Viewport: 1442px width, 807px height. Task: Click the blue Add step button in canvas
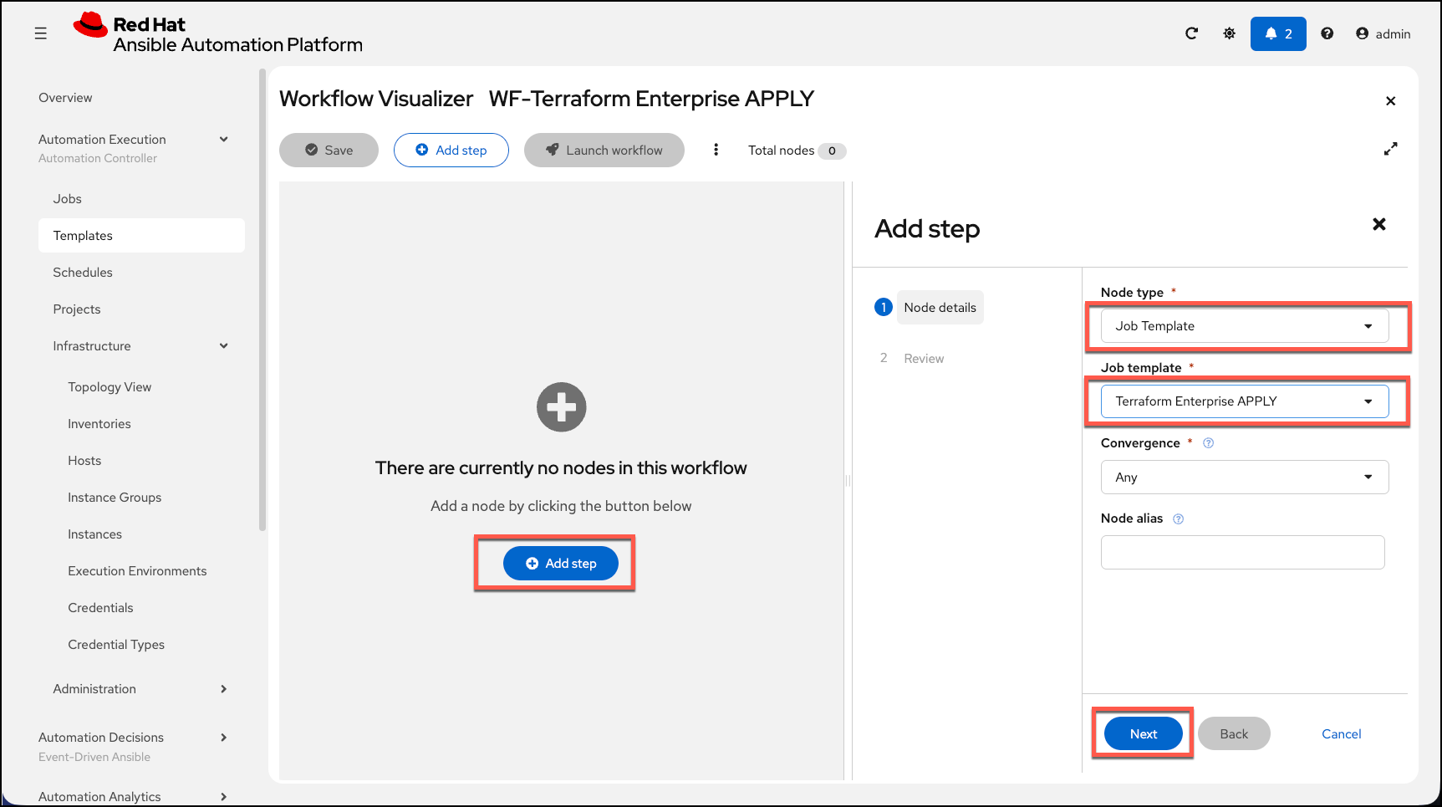tap(560, 564)
